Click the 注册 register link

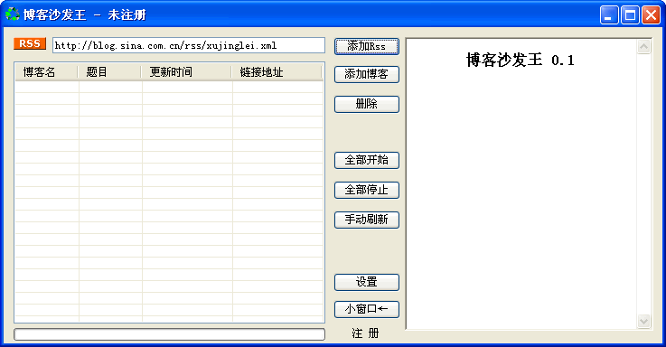point(365,333)
